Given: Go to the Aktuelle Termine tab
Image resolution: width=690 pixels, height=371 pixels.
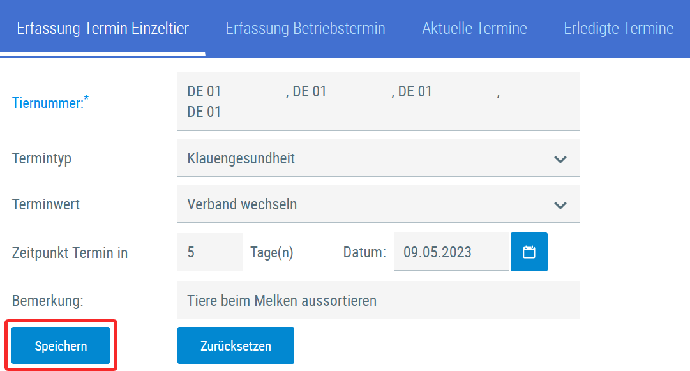Looking at the screenshot, I should pyautogui.click(x=474, y=28).
